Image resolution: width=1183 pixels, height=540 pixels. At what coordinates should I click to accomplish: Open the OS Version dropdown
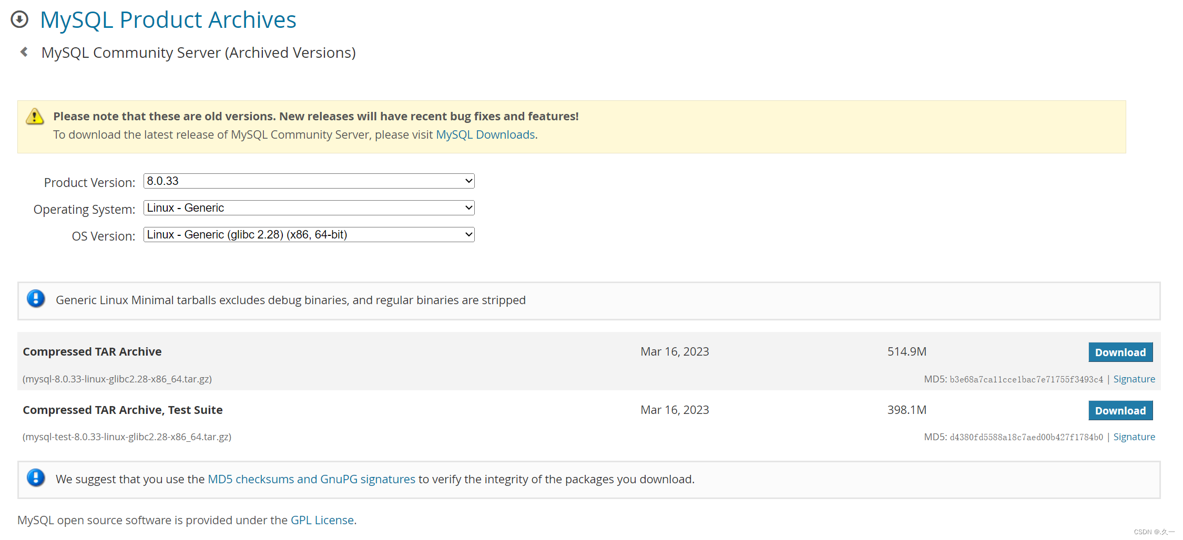(x=309, y=235)
